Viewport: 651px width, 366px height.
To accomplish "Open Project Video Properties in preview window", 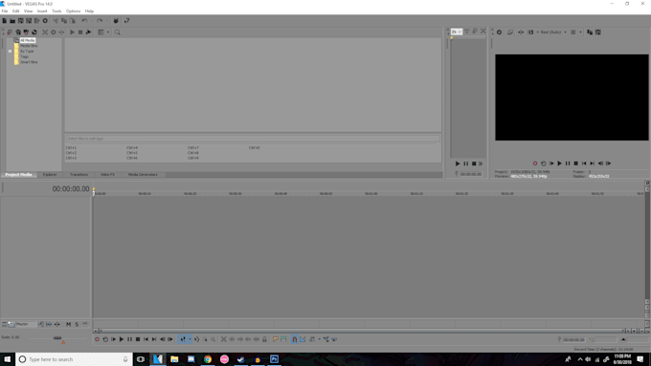I will click(500, 32).
